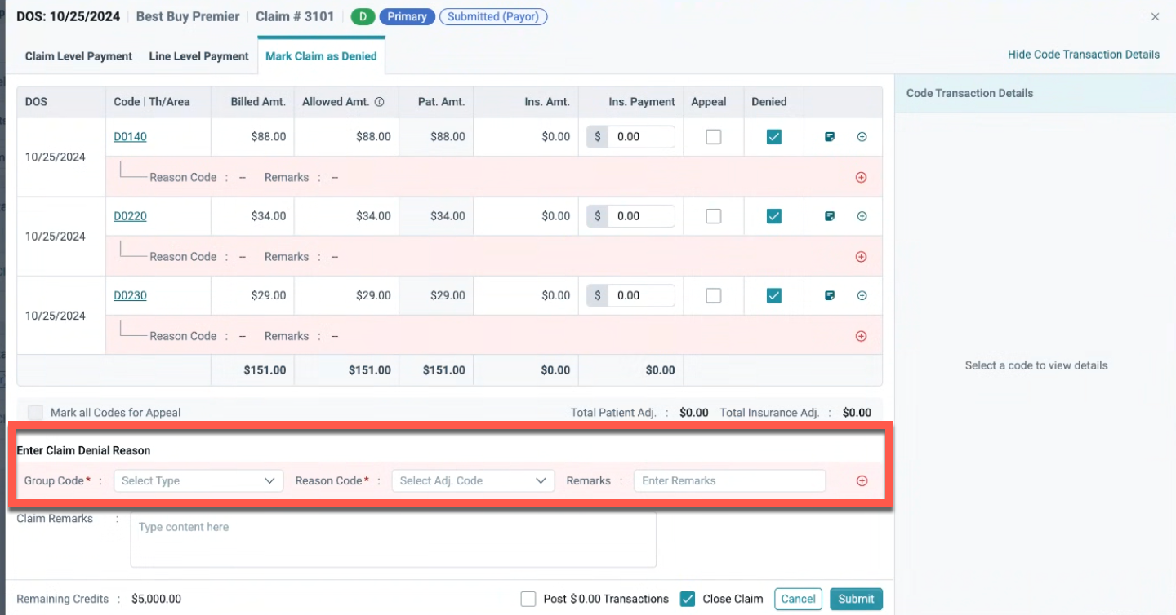Click billed amount $88.00 for D0140
1176x615 pixels.
click(x=269, y=137)
